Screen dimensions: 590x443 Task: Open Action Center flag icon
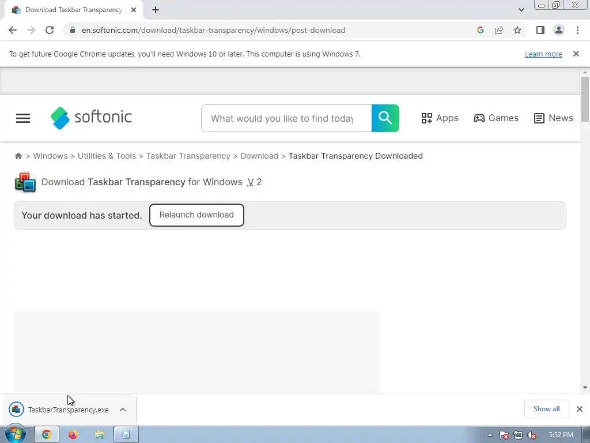click(x=504, y=435)
